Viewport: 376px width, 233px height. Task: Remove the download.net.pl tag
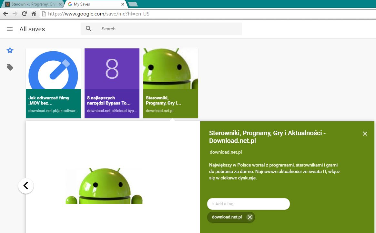(249, 217)
